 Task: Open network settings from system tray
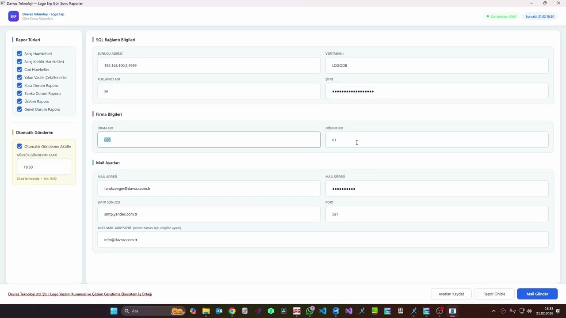tap(521, 311)
